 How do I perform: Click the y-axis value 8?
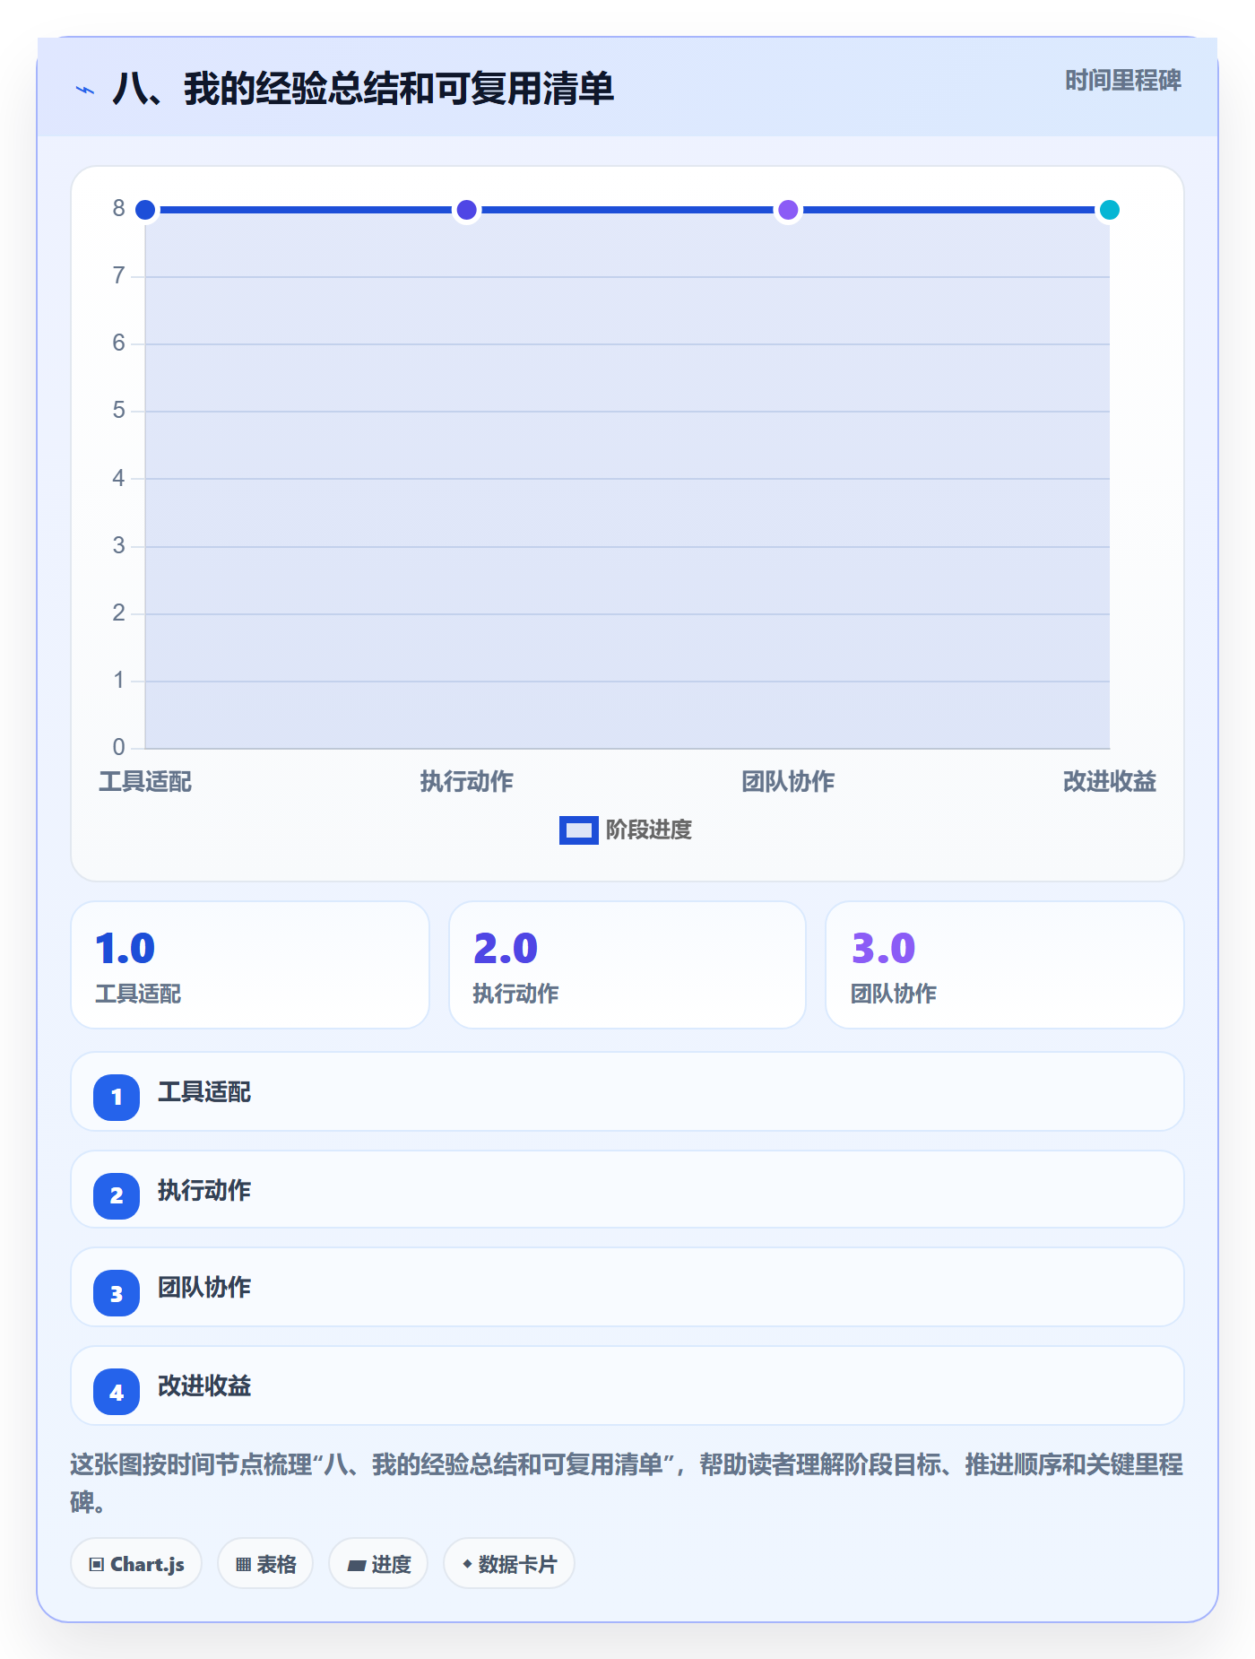(118, 209)
